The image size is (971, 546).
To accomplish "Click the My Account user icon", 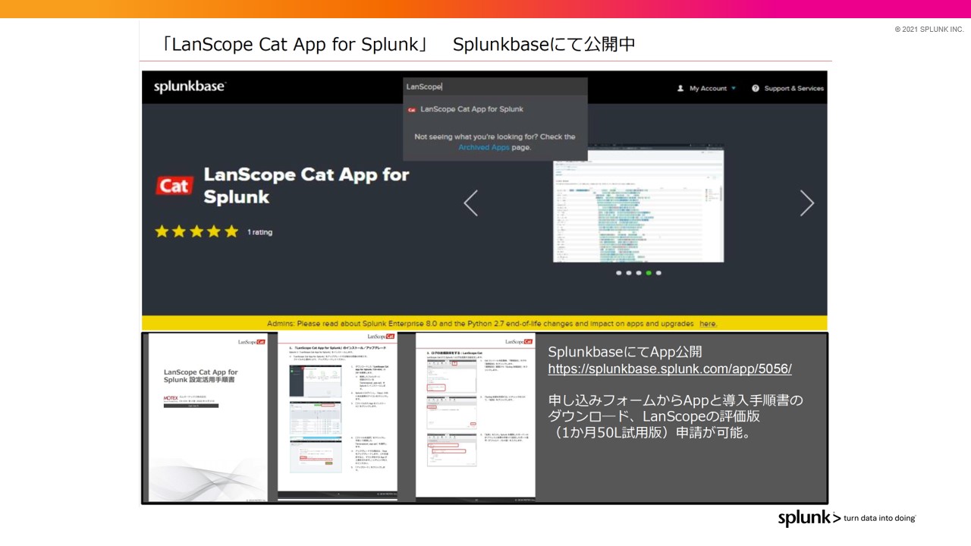I will 680,89.
